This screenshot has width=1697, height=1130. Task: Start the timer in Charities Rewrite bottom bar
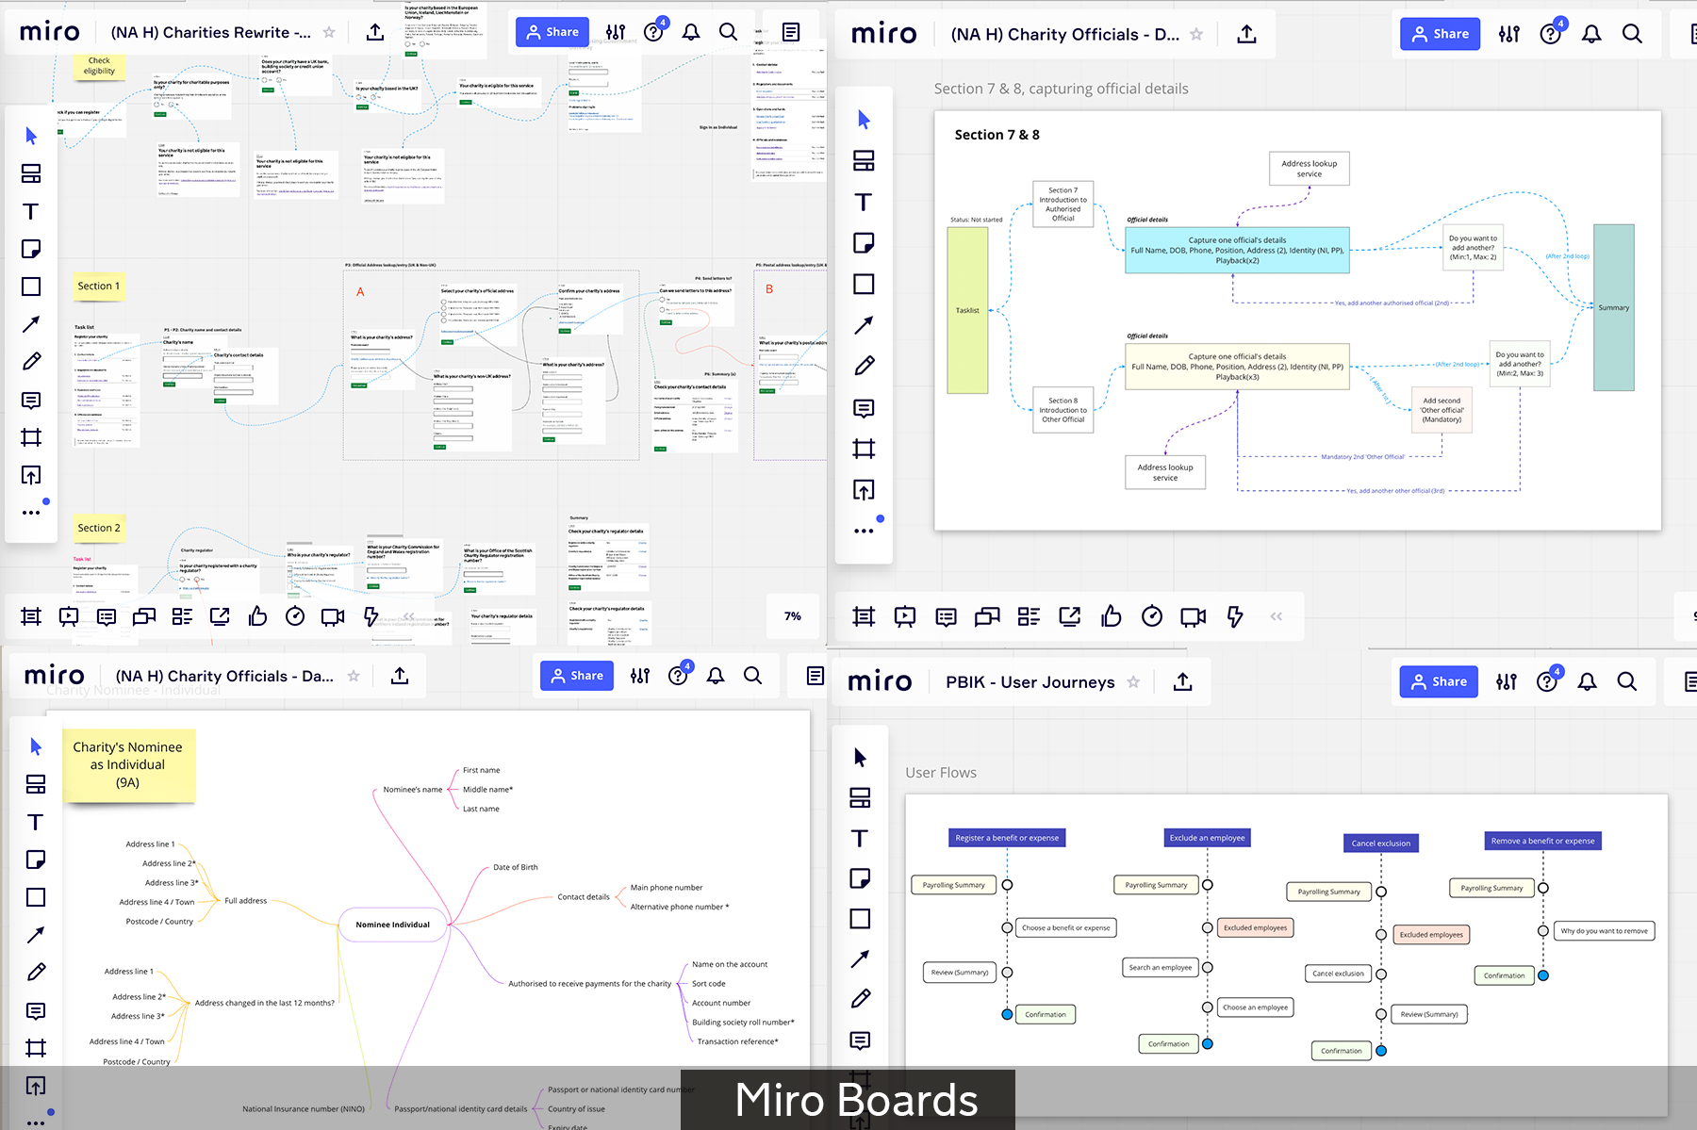295,616
